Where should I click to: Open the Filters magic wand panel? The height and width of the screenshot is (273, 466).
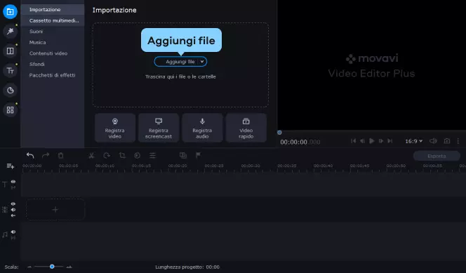pyautogui.click(x=10, y=31)
